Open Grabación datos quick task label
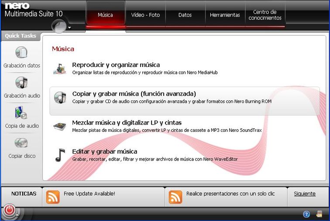 [22, 65]
